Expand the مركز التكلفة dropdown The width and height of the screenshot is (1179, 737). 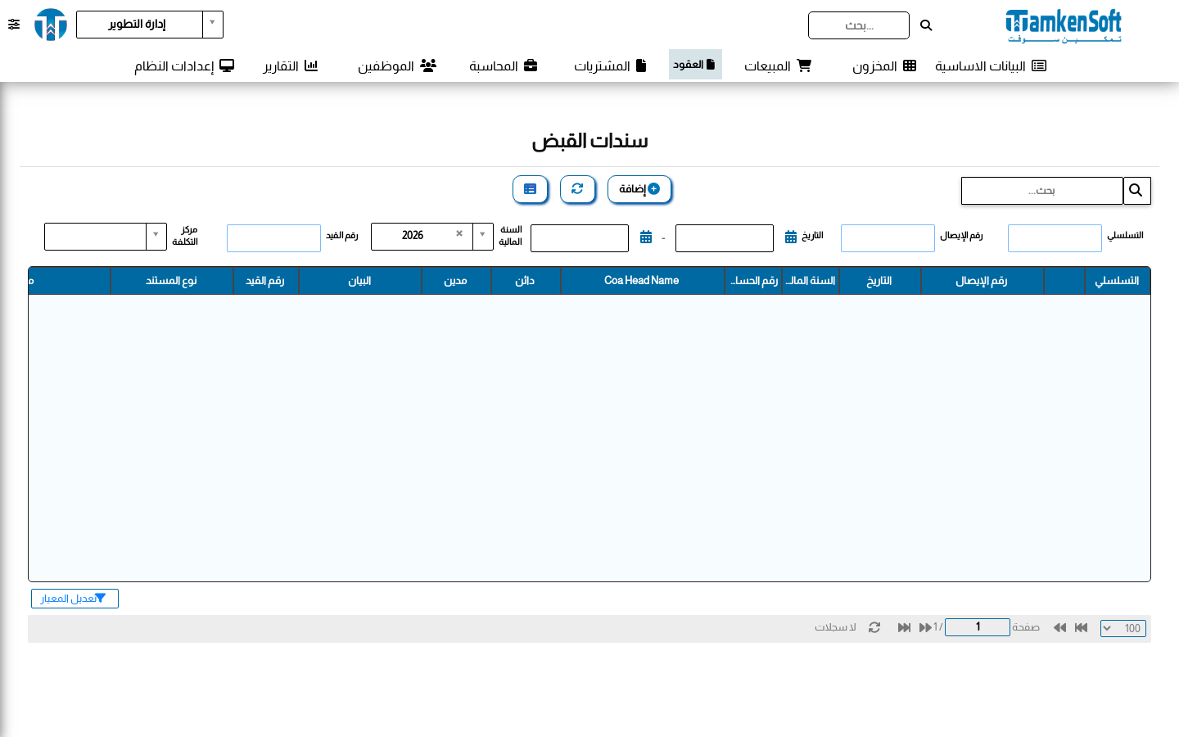(156, 236)
